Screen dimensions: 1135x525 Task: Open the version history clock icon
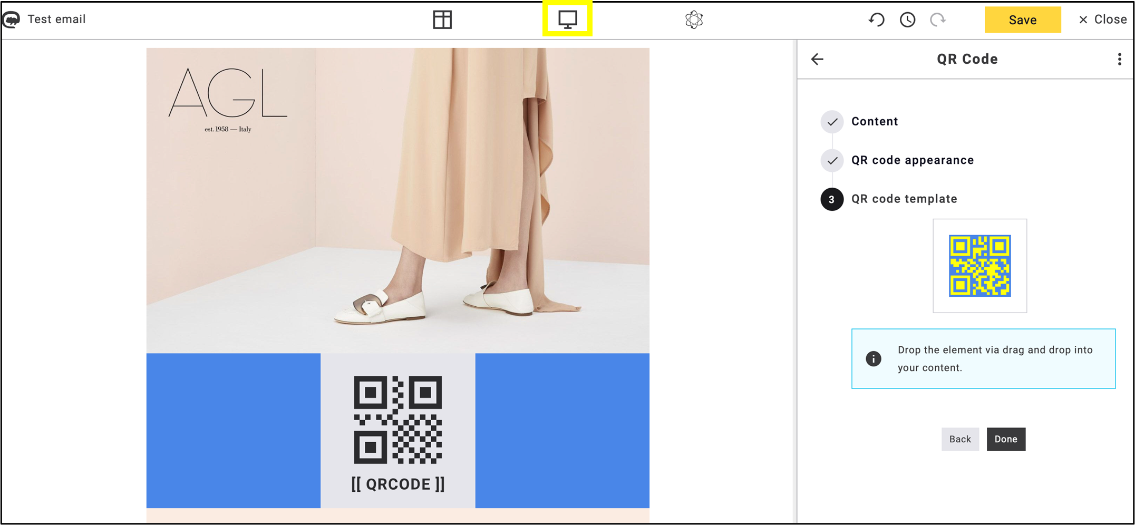tap(907, 20)
